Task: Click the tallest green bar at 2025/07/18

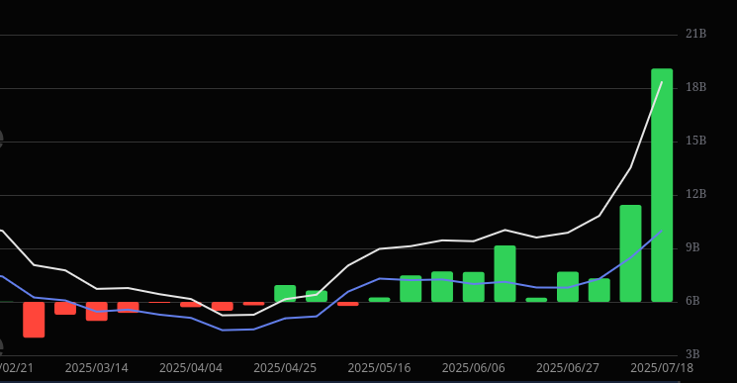Action: click(x=662, y=185)
